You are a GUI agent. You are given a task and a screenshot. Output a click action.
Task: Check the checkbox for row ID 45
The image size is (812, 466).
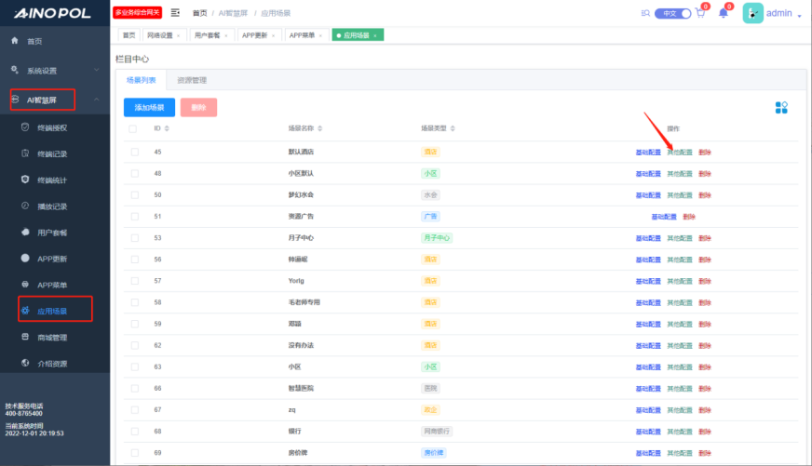[134, 152]
